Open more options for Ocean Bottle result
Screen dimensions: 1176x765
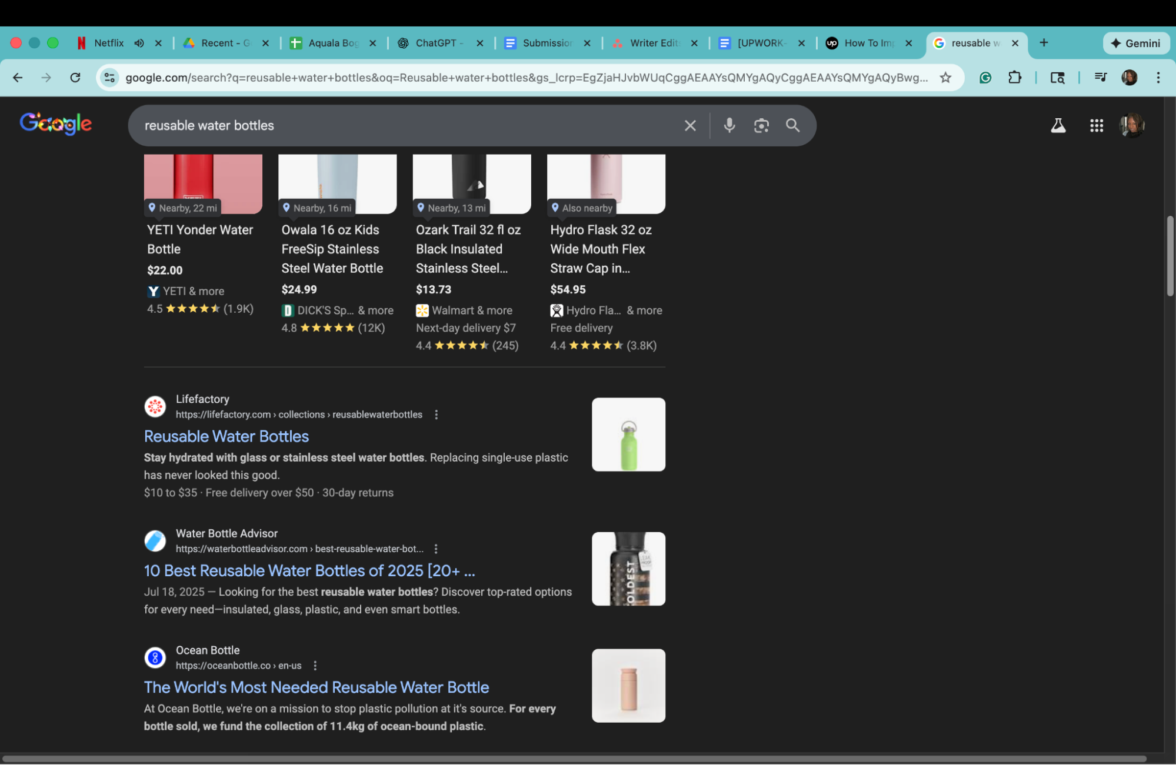coord(315,666)
